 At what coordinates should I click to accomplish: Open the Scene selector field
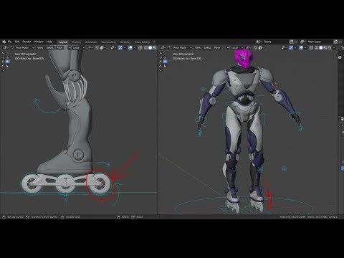272,42
